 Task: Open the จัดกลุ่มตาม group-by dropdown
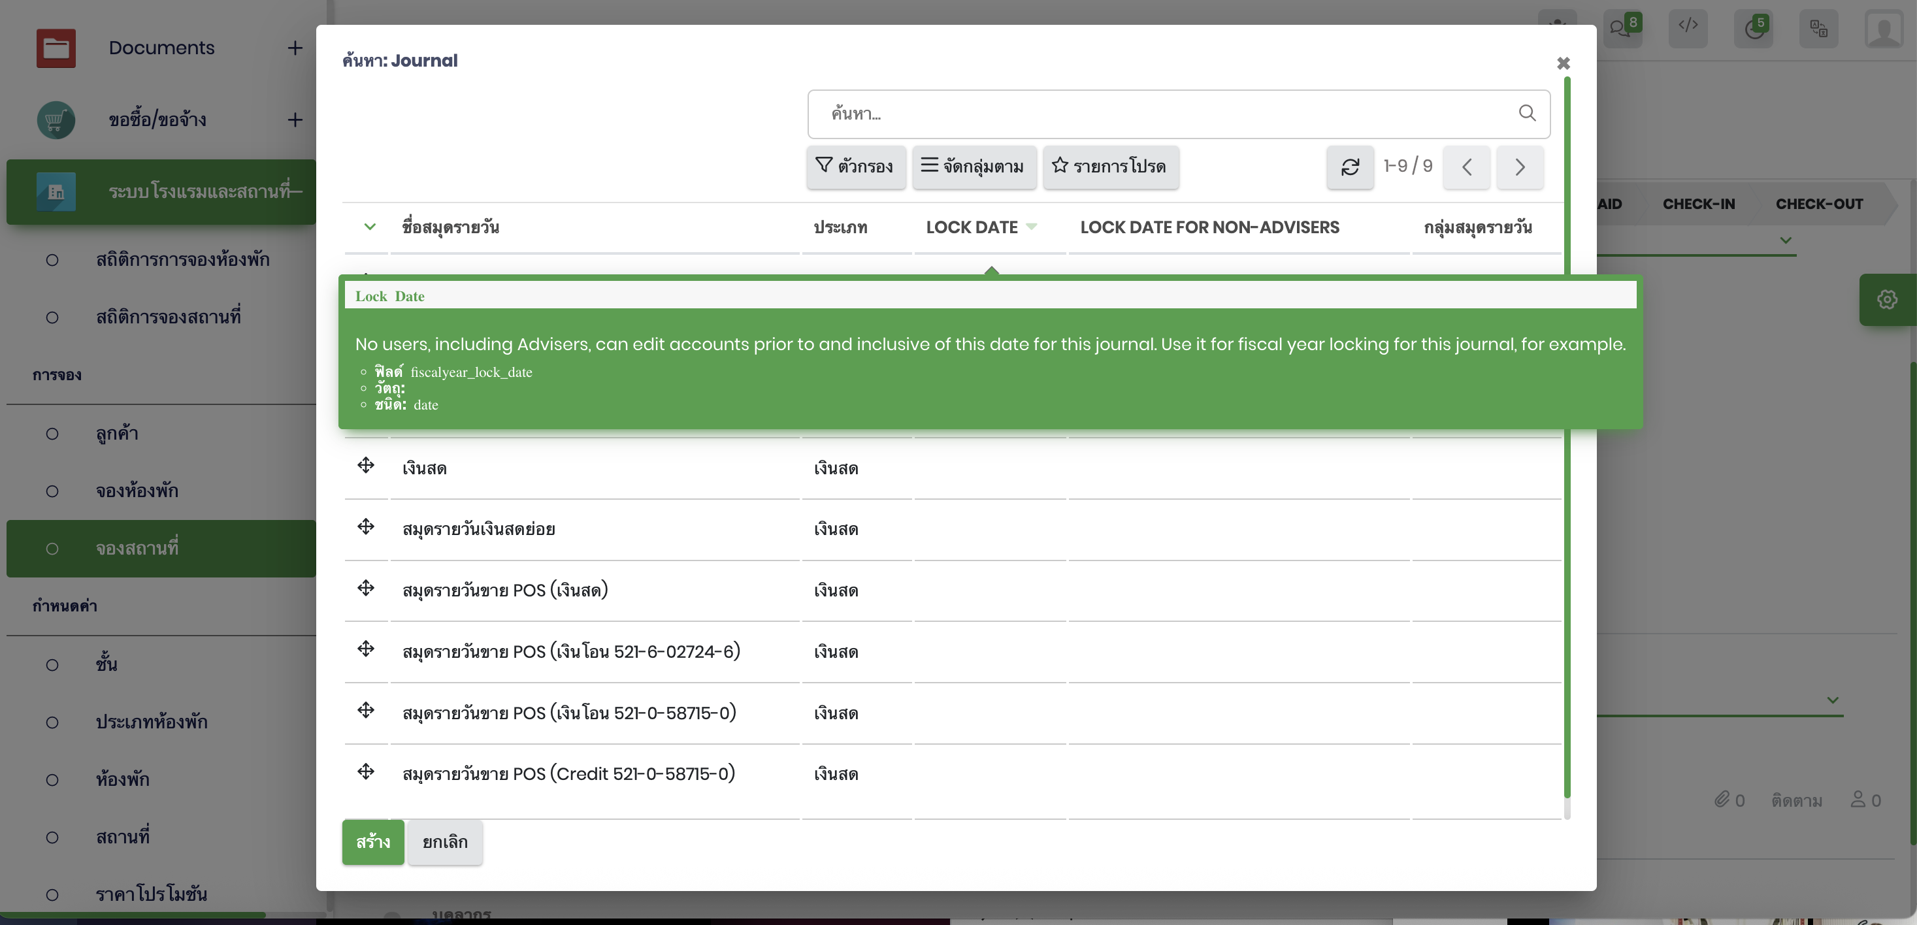[x=974, y=167]
